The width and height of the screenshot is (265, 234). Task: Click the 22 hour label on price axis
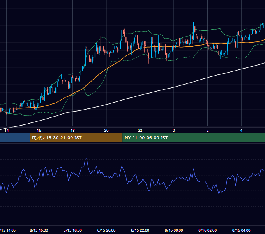pos(140,131)
